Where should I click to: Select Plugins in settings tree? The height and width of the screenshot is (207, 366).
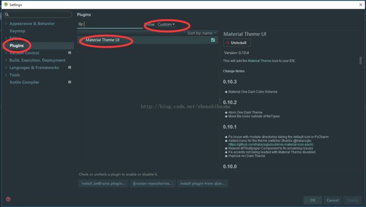pos(16,46)
